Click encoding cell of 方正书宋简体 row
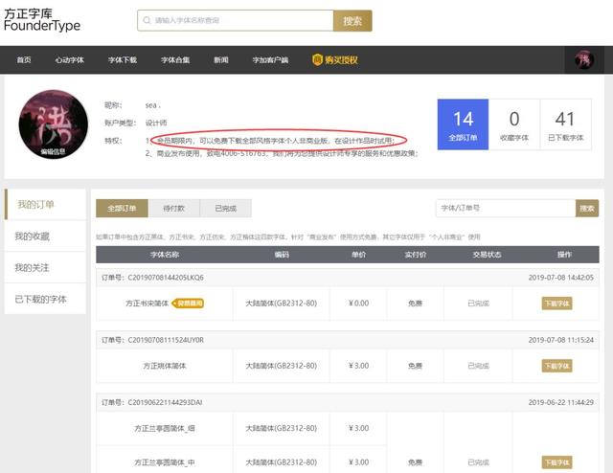The width and height of the screenshot is (613, 473). tap(281, 304)
